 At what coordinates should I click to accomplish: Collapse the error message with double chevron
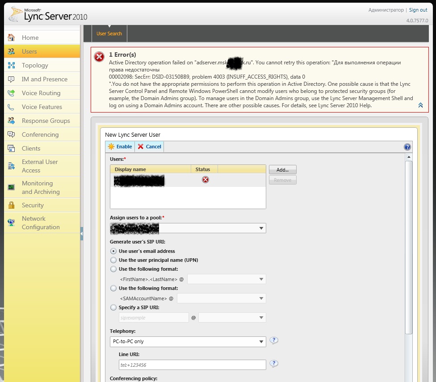[420, 105]
